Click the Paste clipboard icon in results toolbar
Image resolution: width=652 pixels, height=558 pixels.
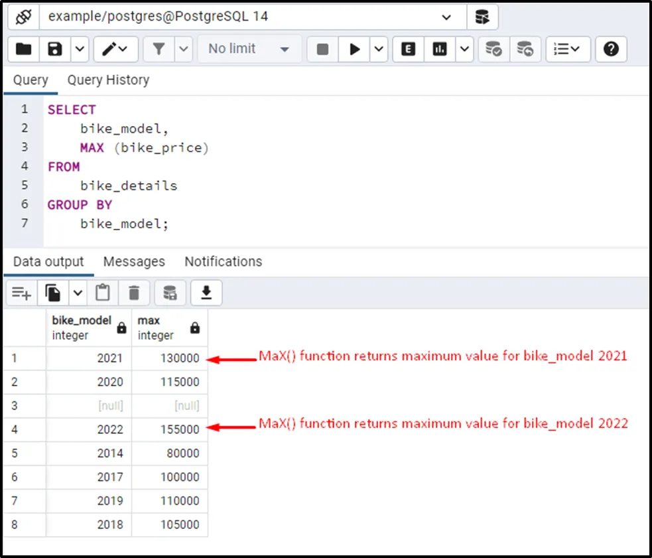[x=102, y=293]
